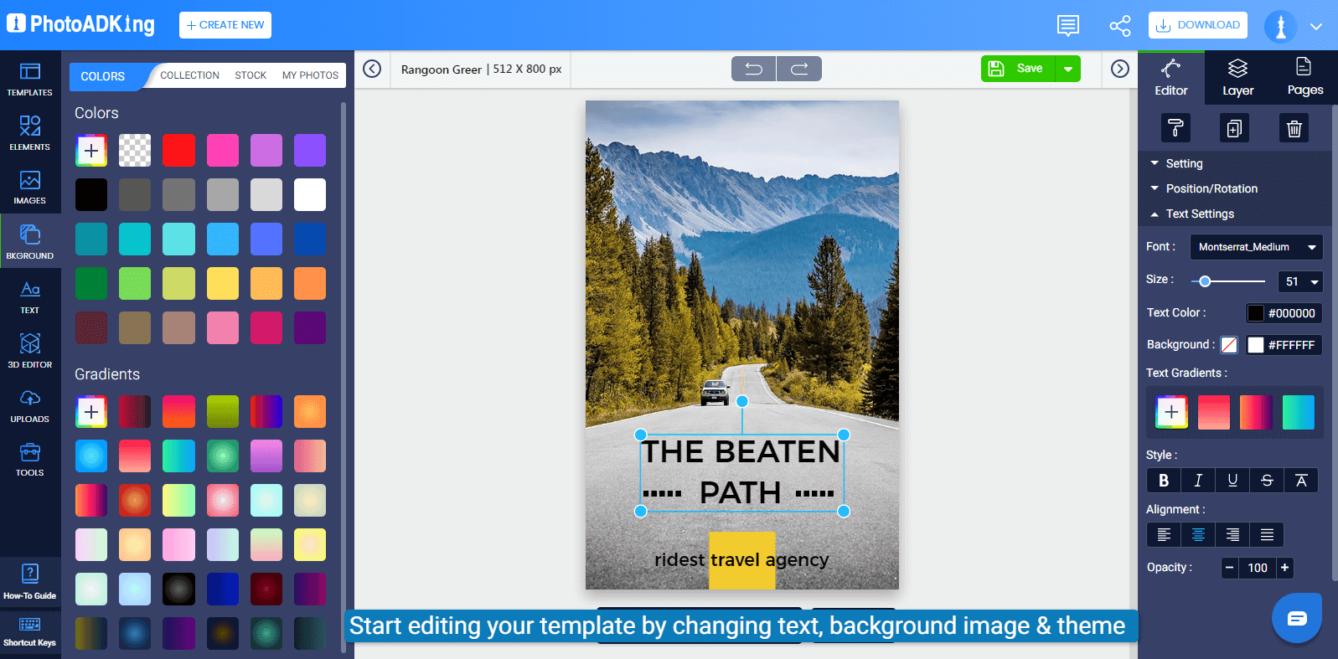Toggle underline text style
Screen dimensions: 1338x659
1232,481
